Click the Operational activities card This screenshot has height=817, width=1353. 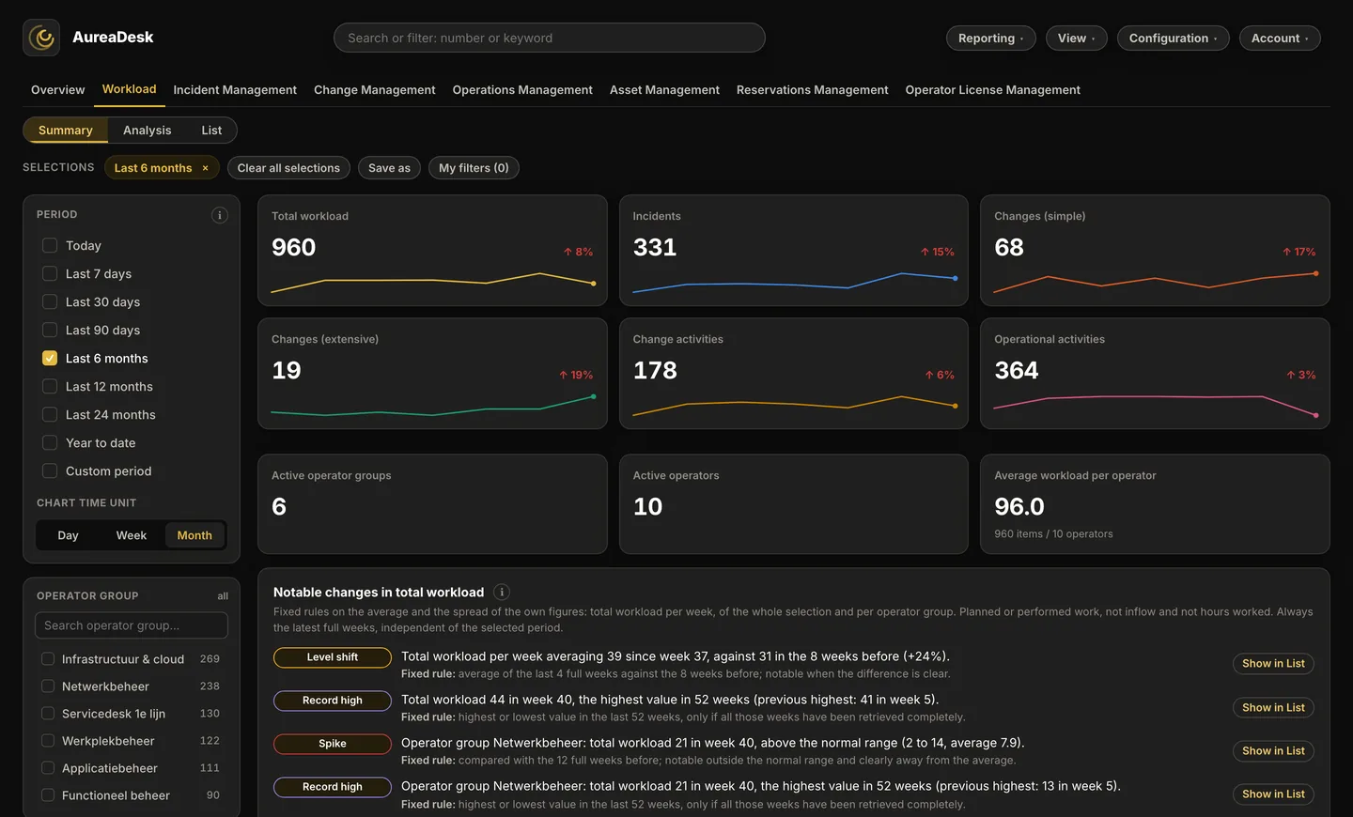click(x=1155, y=374)
